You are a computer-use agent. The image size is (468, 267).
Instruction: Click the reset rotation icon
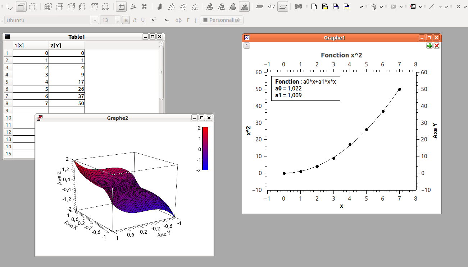tap(133, 6)
